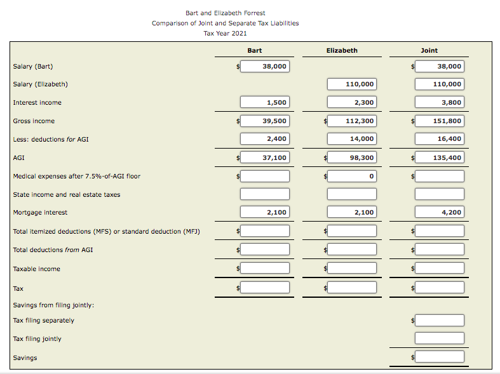Click Joint Mortgage interest field 4,200
Screen dimensions: 500x374
(440, 212)
